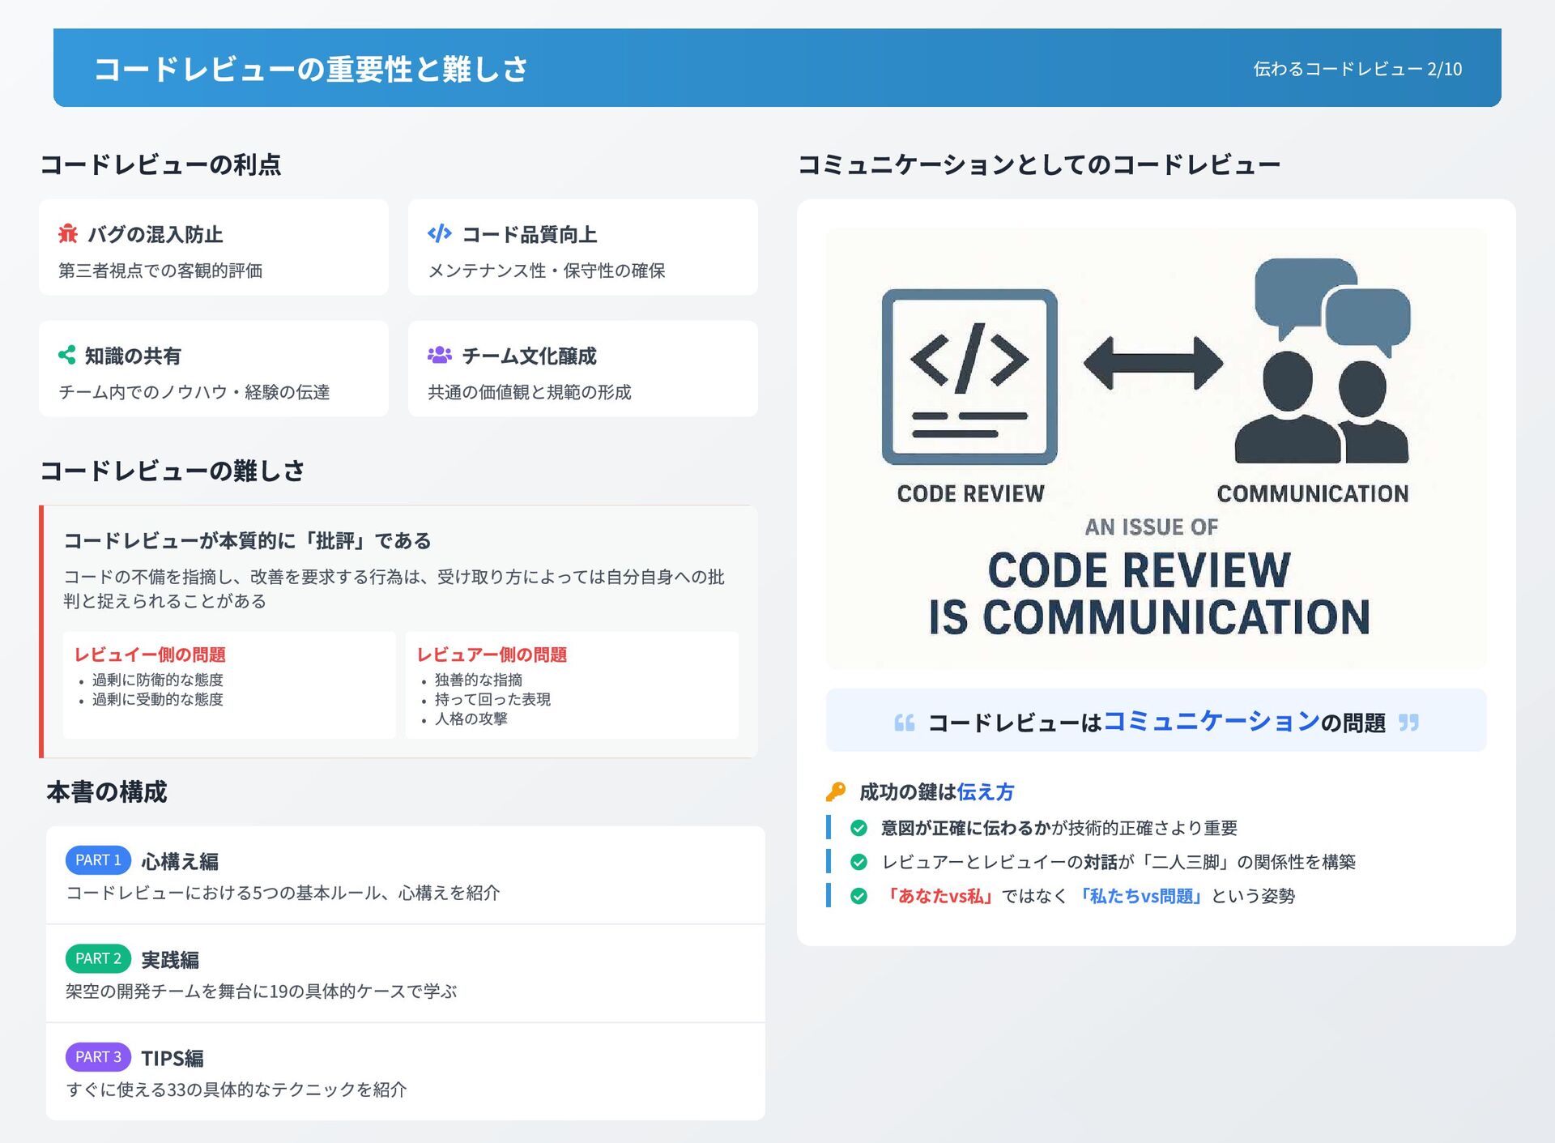The height and width of the screenshot is (1143, 1555).
Task: Click the opening quotation mark icon
Action: pyautogui.click(x=904, y=723)
